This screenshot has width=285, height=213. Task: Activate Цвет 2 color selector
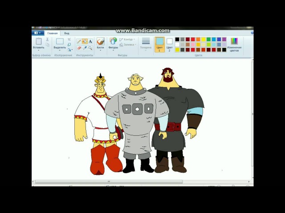(169, 44)
